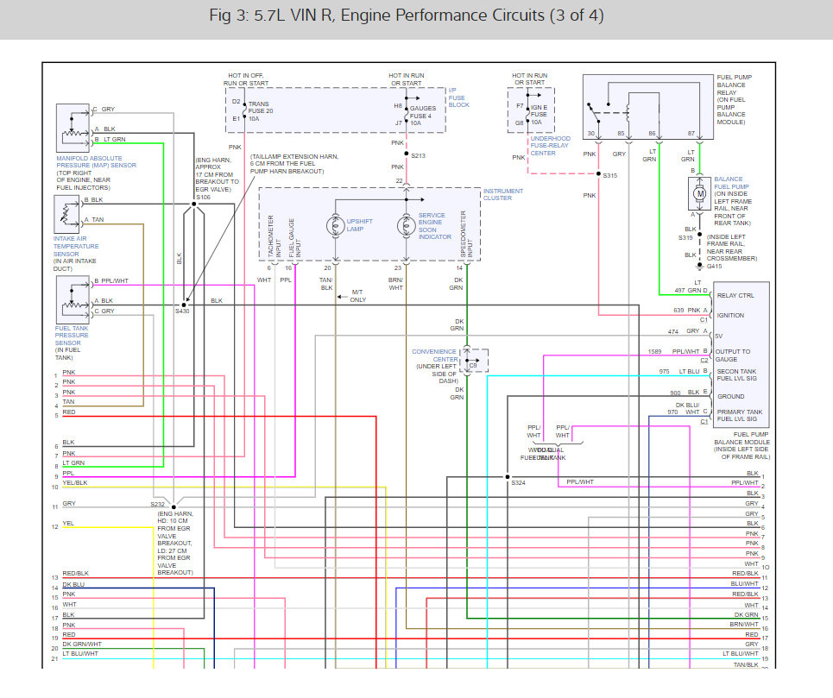Click the Convenience Center C9 connector box
833x698 pixels.
474,361
